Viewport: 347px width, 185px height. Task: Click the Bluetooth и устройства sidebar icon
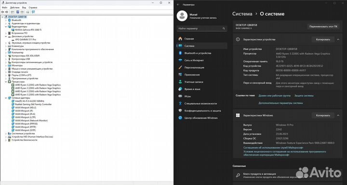coord(180,53)
